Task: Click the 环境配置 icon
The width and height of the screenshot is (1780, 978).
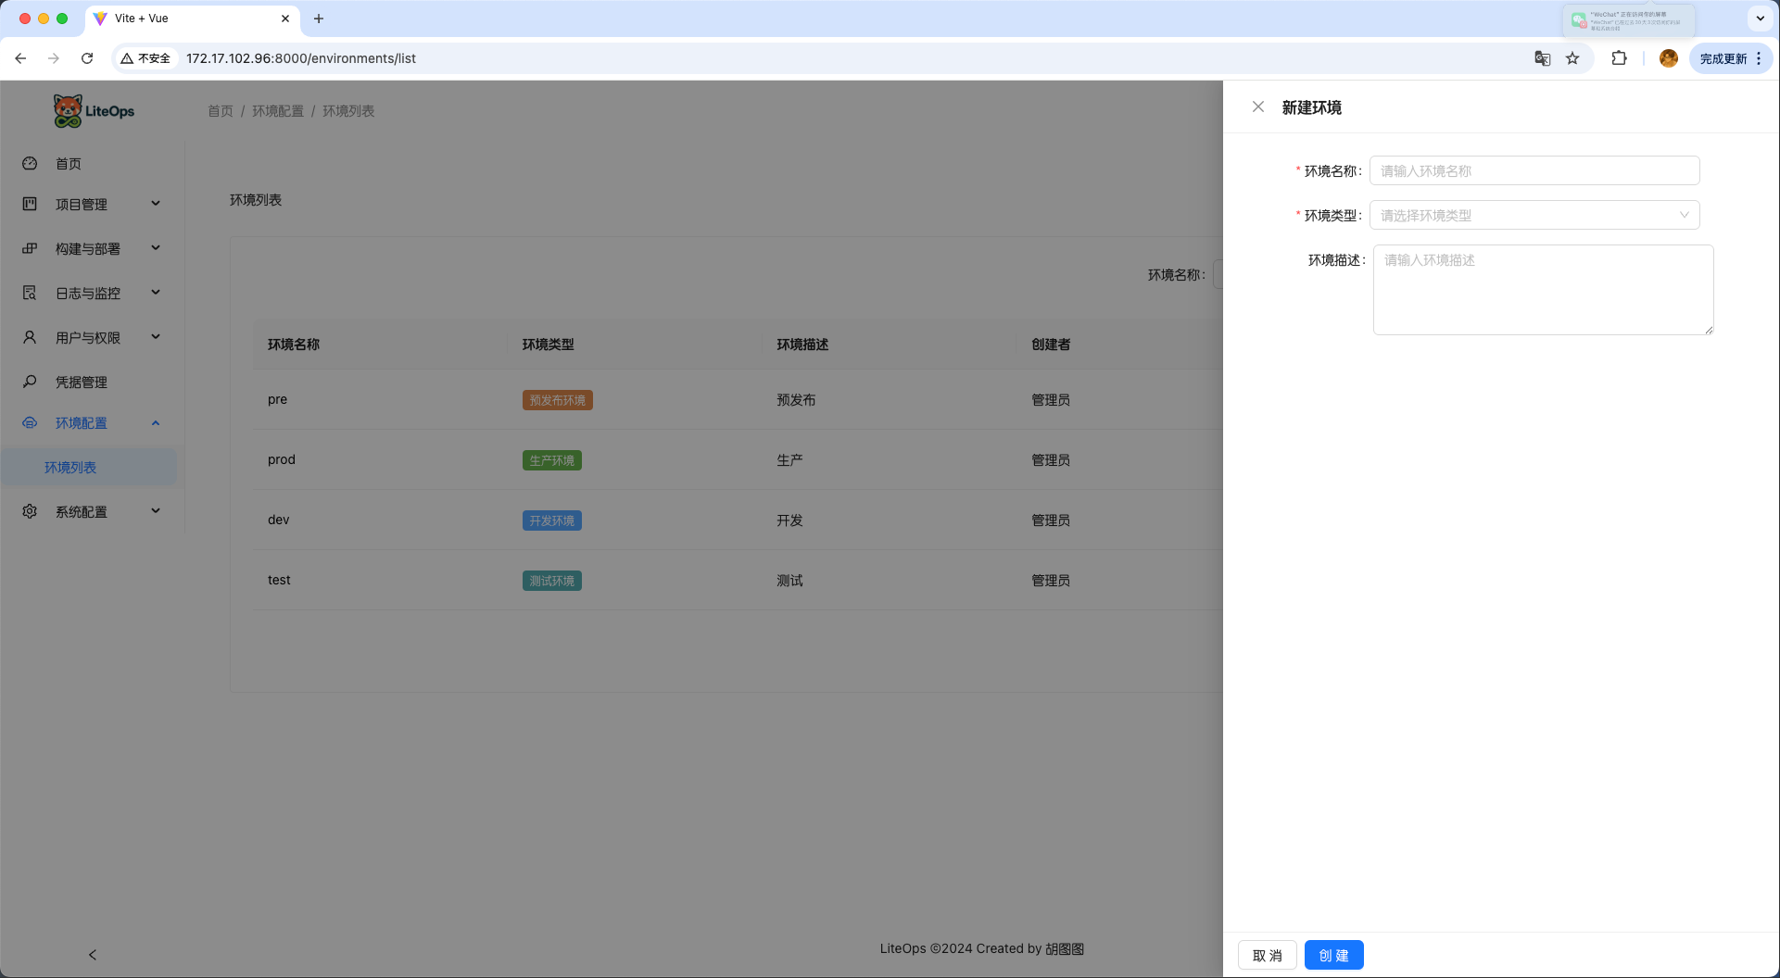Action: (30, 422)
